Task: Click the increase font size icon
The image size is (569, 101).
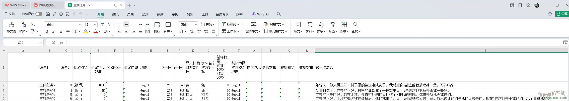Action: pyautogui.click(x=102, y=24)
